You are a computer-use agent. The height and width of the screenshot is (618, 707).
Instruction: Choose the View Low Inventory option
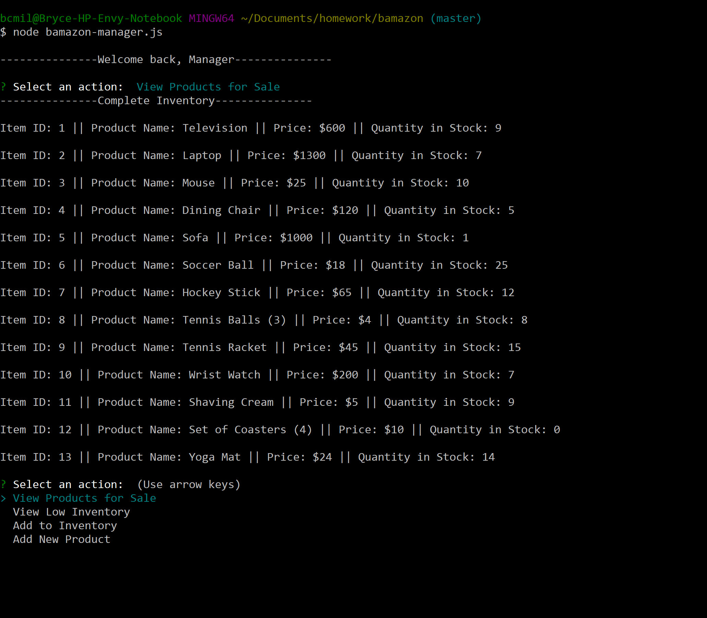point(71,512)
